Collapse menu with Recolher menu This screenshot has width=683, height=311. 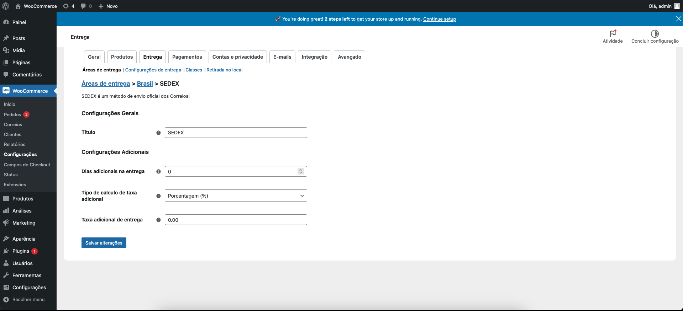28,299
